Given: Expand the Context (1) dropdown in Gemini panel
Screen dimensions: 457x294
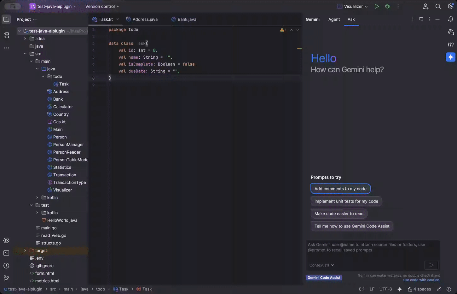Looking at the screenshot, I should coord(321,265).
